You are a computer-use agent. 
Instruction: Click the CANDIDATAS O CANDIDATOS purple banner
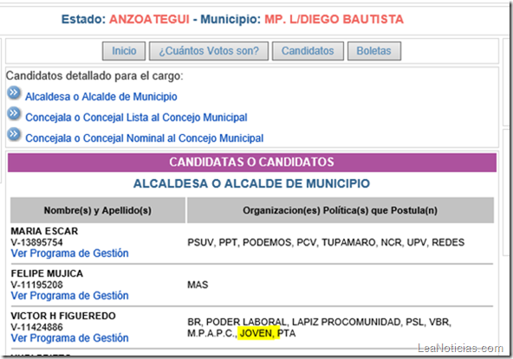coord(252,163)
